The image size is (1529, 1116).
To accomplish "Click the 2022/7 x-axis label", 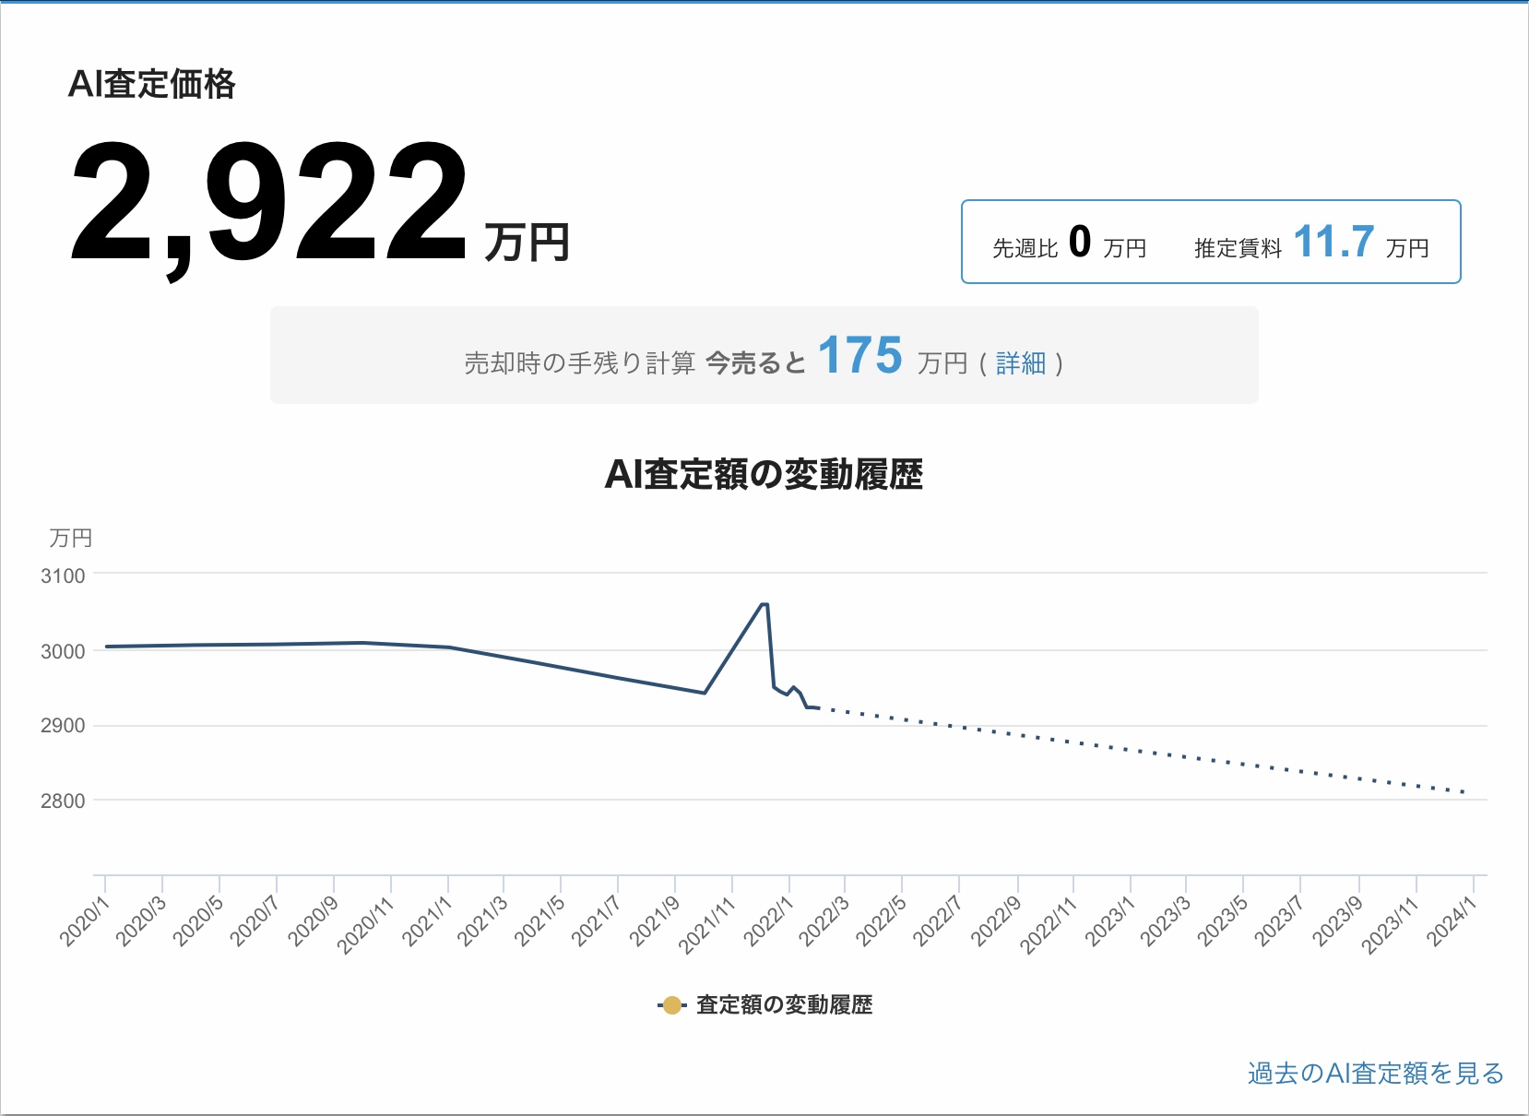I will tap(939, 920).
